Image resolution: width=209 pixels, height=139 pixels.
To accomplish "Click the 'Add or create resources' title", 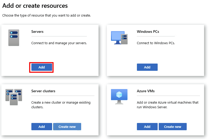I will pos(35,6).
